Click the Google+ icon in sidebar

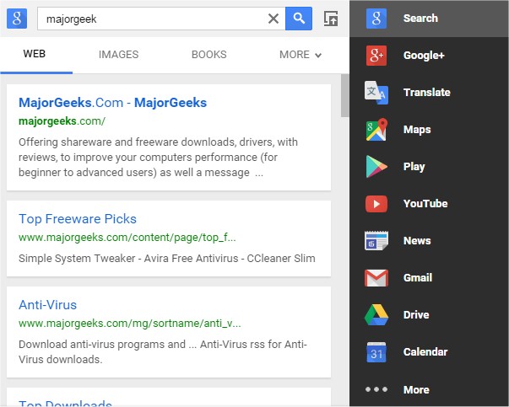click(376, 56)
